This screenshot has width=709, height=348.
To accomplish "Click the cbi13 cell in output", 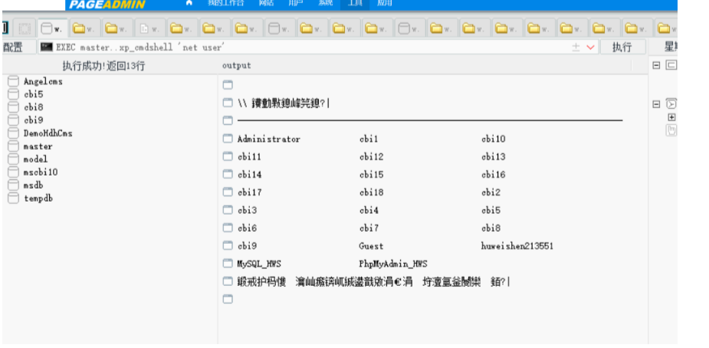I will coord(494,157).
